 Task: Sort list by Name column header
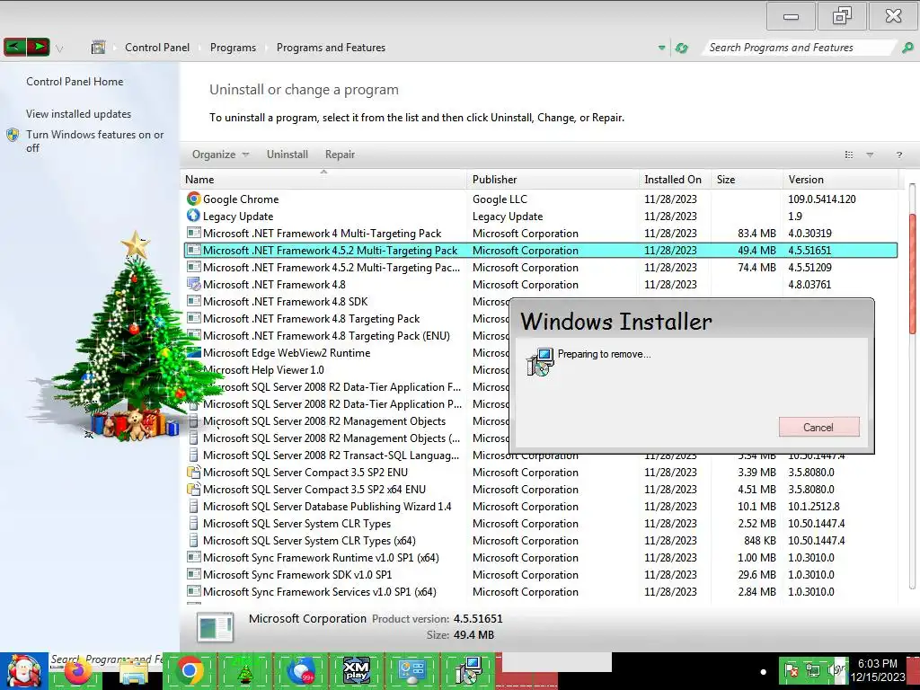pos(323,180)
